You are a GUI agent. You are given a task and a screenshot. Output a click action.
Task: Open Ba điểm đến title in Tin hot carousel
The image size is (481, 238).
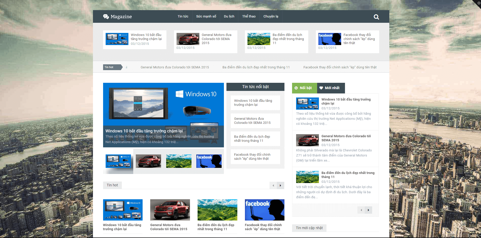[x=216, y=227]
